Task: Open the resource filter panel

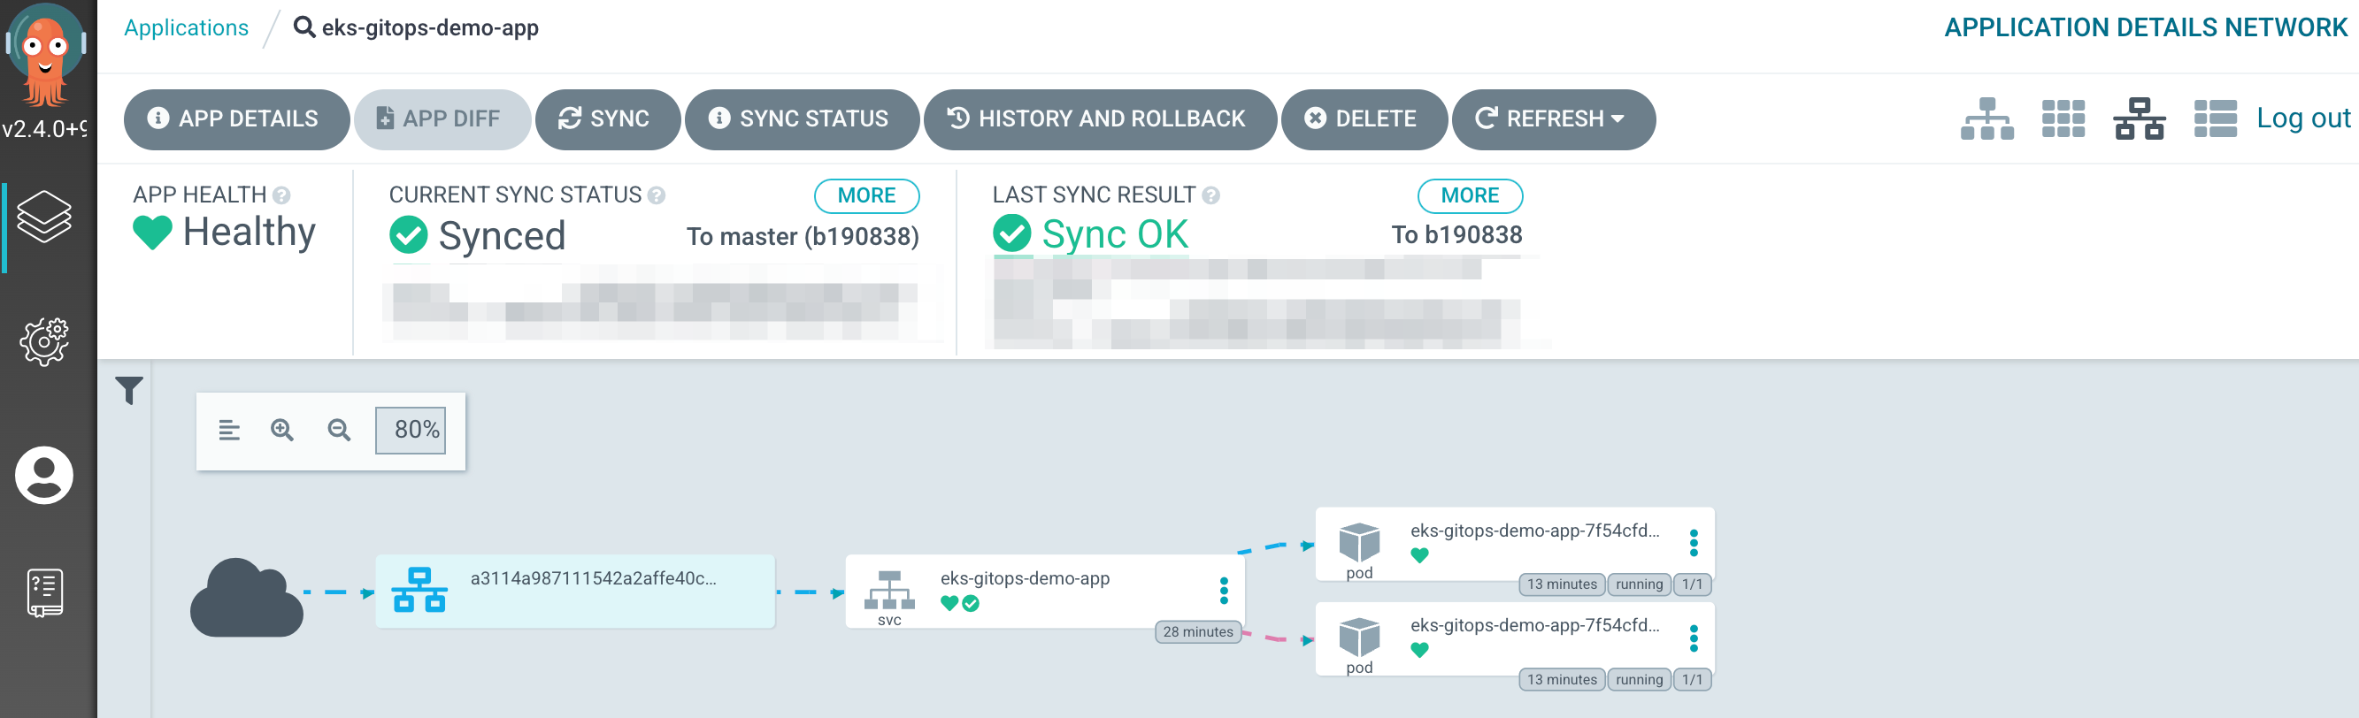Action: 128,392
